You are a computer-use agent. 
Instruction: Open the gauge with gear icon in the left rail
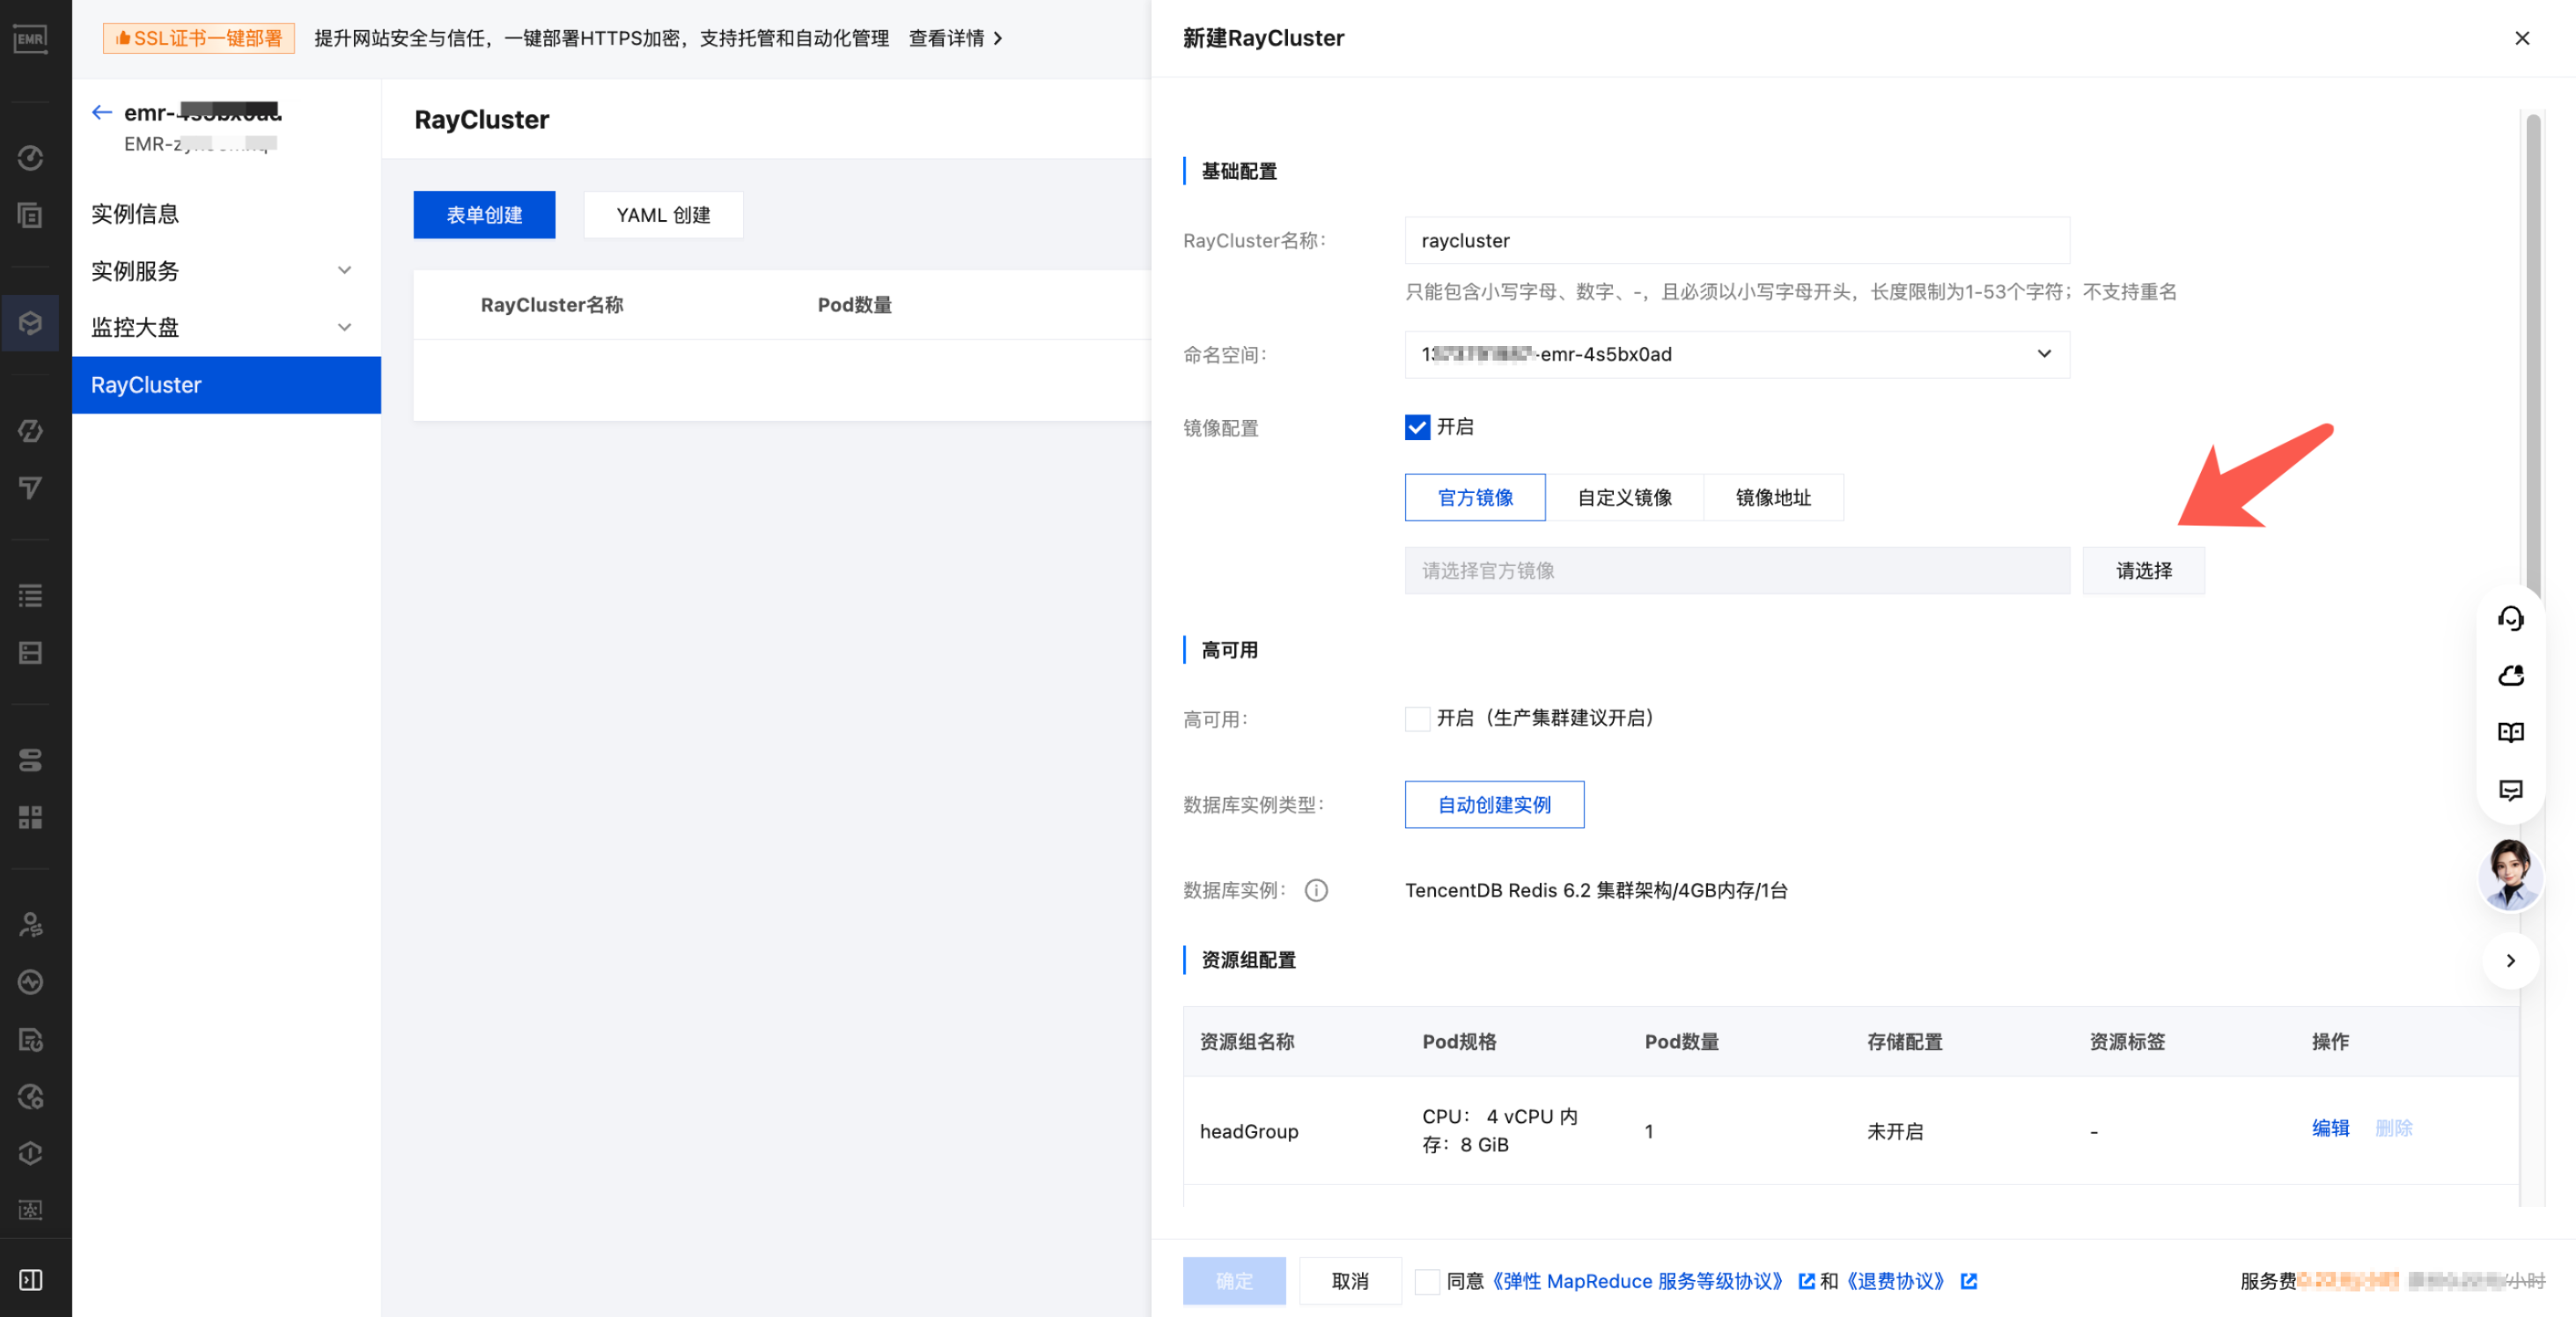30,1097
